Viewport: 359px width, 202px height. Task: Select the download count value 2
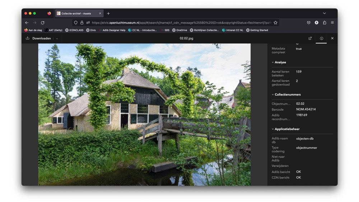(x=297, y=81)
